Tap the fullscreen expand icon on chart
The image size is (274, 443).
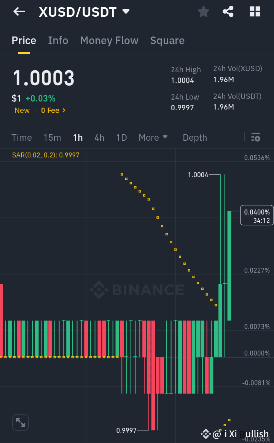click(x=20, y=422)
